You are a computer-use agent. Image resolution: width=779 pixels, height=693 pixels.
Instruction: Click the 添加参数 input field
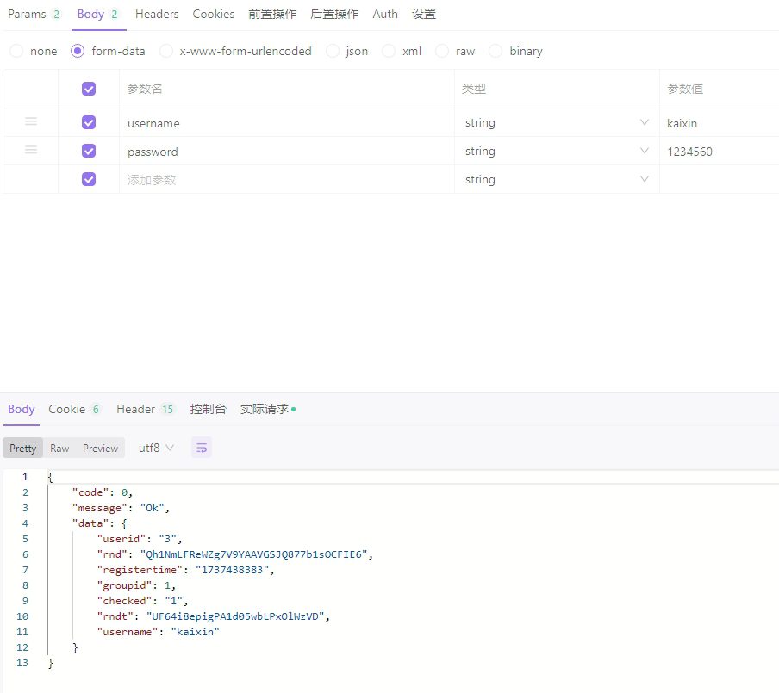click(284, 179)
